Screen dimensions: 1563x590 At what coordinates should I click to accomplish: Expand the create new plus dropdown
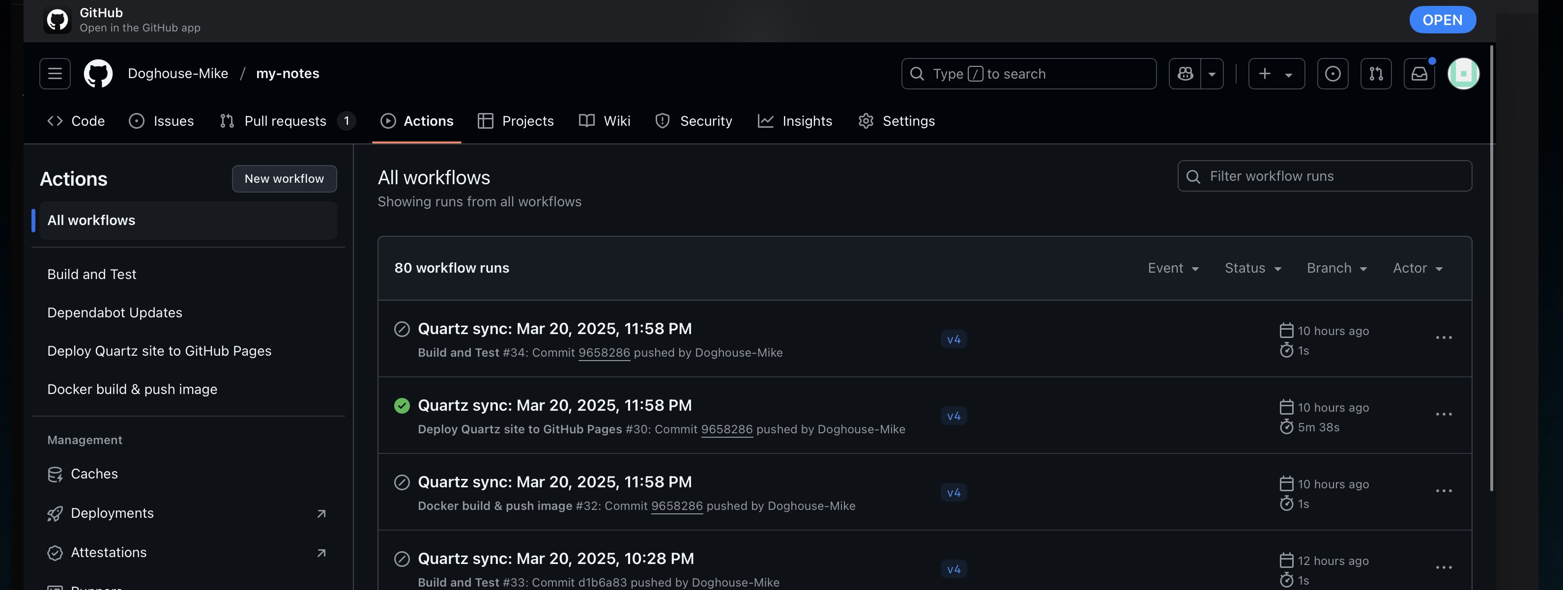(1276, 73)
